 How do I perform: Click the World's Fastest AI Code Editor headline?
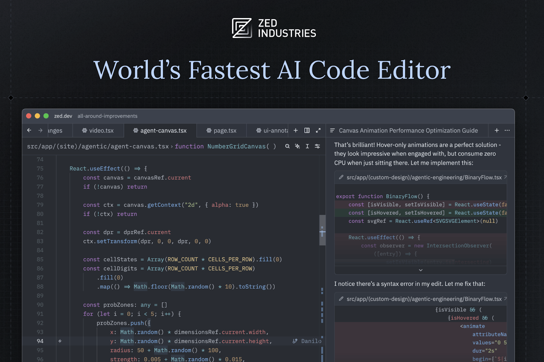tap(272, 70)
